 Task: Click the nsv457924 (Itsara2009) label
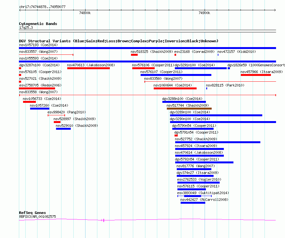196,146
